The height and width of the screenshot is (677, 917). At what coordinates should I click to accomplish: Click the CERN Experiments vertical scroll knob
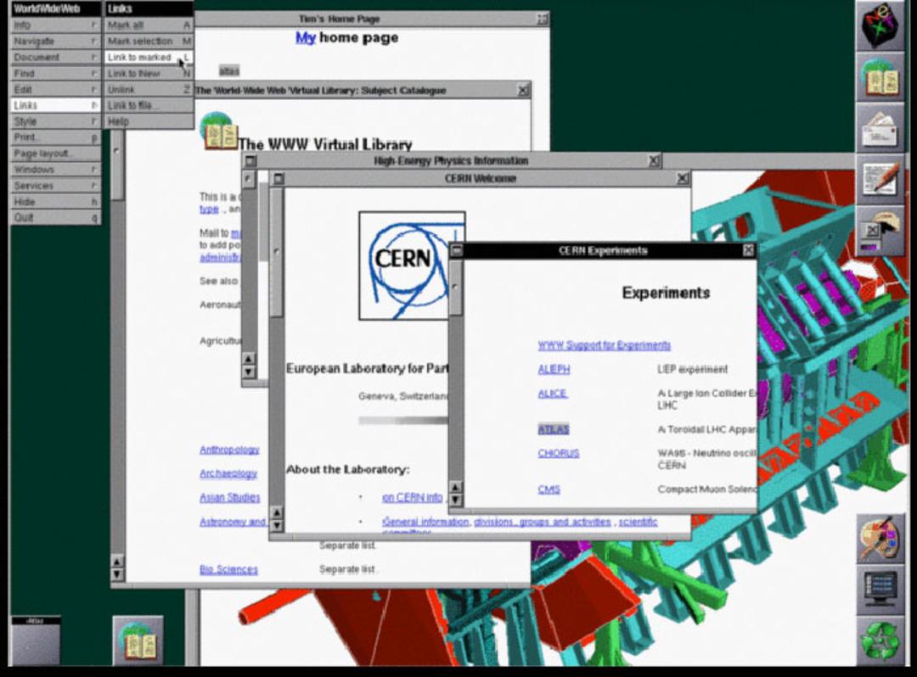point(456,288)
